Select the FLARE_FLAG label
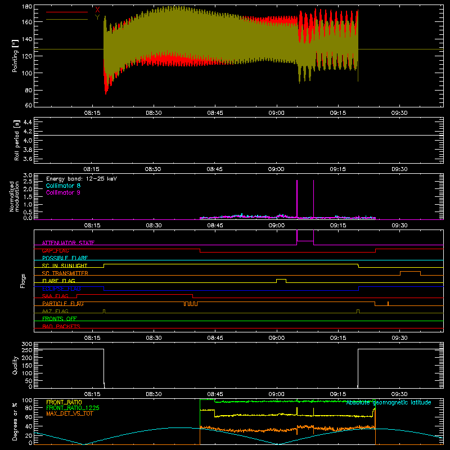450x450 pixels. coord(58,281)
